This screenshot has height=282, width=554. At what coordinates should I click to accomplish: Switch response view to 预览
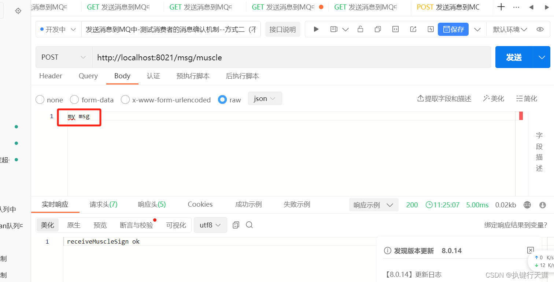click(x=100, y=225)
